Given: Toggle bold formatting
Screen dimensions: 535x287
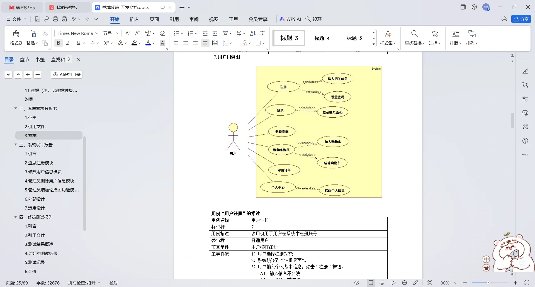Looking at the screenshot, I should pos(58,43).
